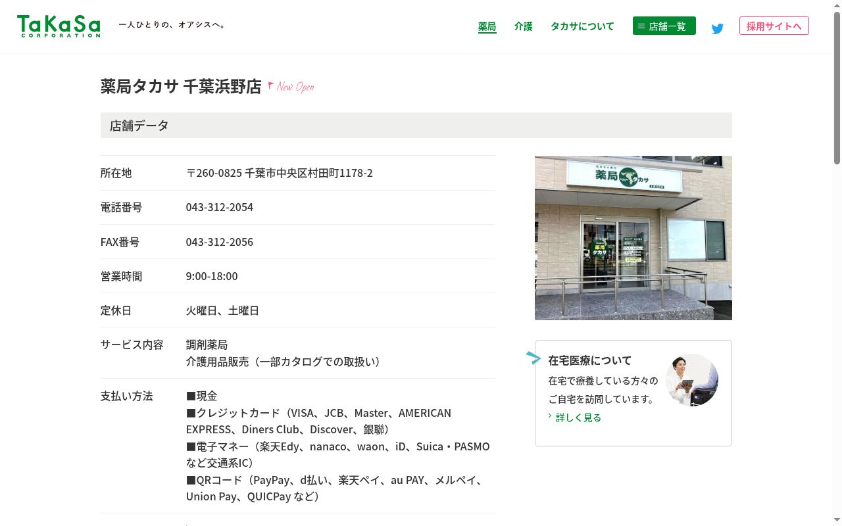Open the 介護 menu item
Screen dimensions: 842x526
coord(524,26)
